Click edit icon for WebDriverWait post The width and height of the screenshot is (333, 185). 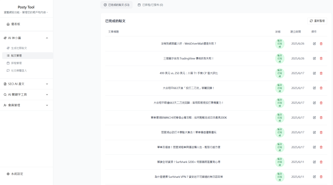pyautogui.click(x=314, y=44)
